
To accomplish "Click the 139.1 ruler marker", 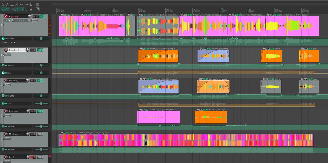I will (x=142, y=9).
